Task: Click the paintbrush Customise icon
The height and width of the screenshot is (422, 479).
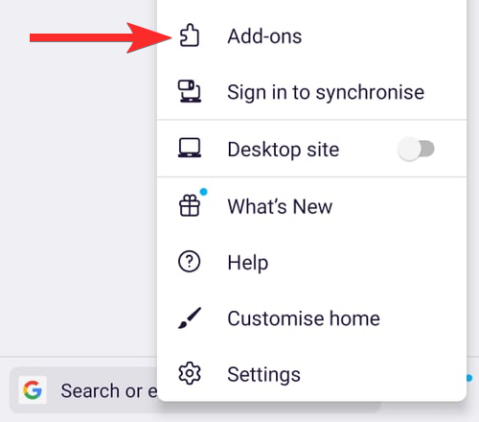Action: tap(190, 317)
